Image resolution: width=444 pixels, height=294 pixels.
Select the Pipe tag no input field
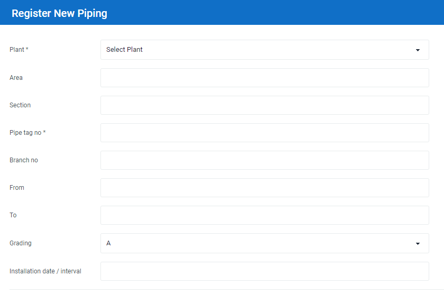264,133
